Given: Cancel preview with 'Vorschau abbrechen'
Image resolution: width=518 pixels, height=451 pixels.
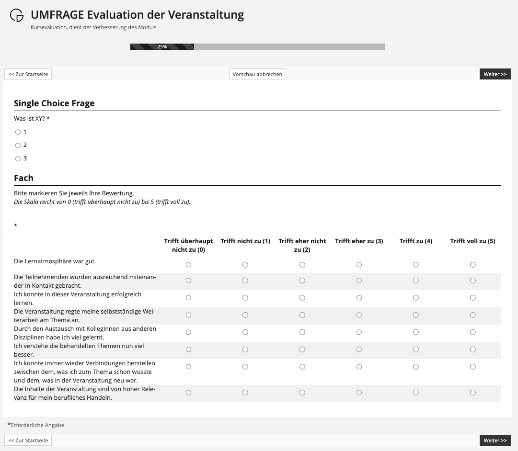Looking at the screenshot, I should pos(257,74).
